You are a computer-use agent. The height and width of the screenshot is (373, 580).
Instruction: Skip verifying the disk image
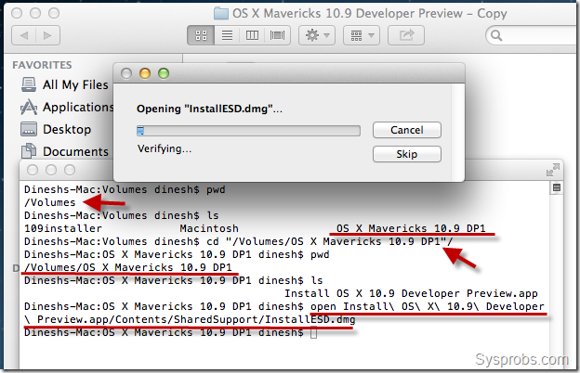tap(407, 154)
